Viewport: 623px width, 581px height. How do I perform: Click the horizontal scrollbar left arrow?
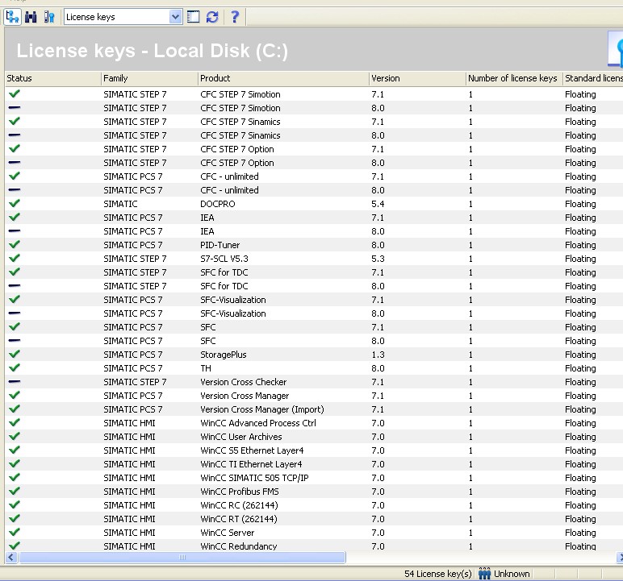[x=11, y=557]
